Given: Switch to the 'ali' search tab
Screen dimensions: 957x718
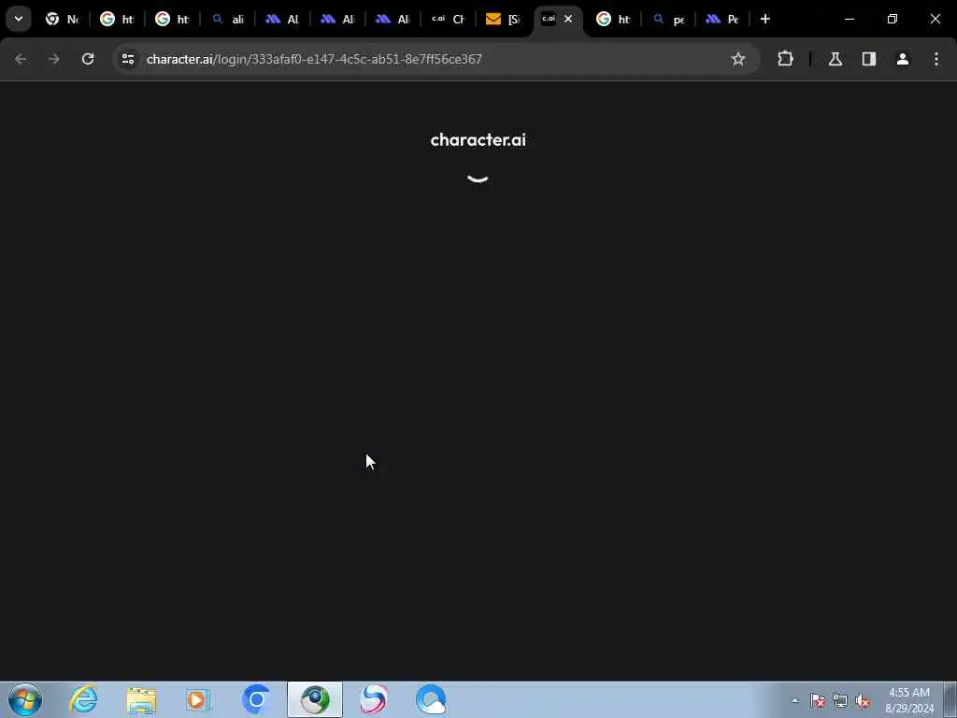Looking at the screenshot, I should [x=228, y=20].
